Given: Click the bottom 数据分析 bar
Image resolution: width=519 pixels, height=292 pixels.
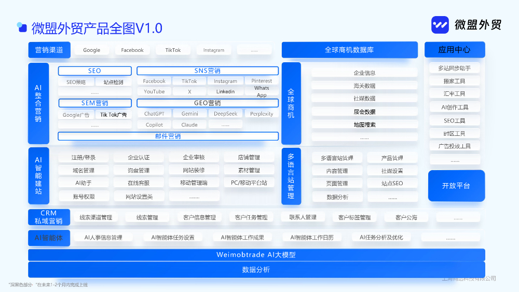Looking at the screenshot, I should (x=256, y=270).
